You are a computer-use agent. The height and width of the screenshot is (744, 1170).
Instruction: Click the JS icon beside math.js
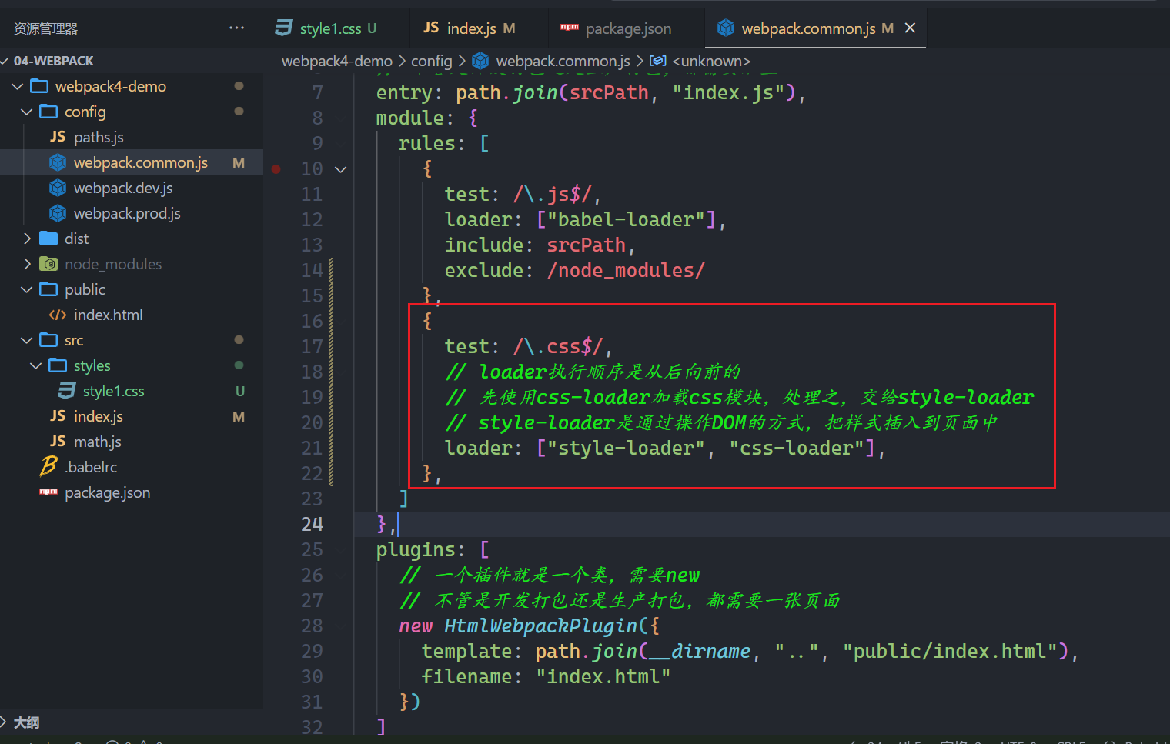click(x=58, y=441)
